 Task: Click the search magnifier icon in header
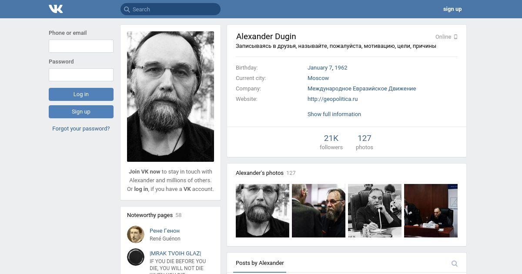click(x=127, y=9)
